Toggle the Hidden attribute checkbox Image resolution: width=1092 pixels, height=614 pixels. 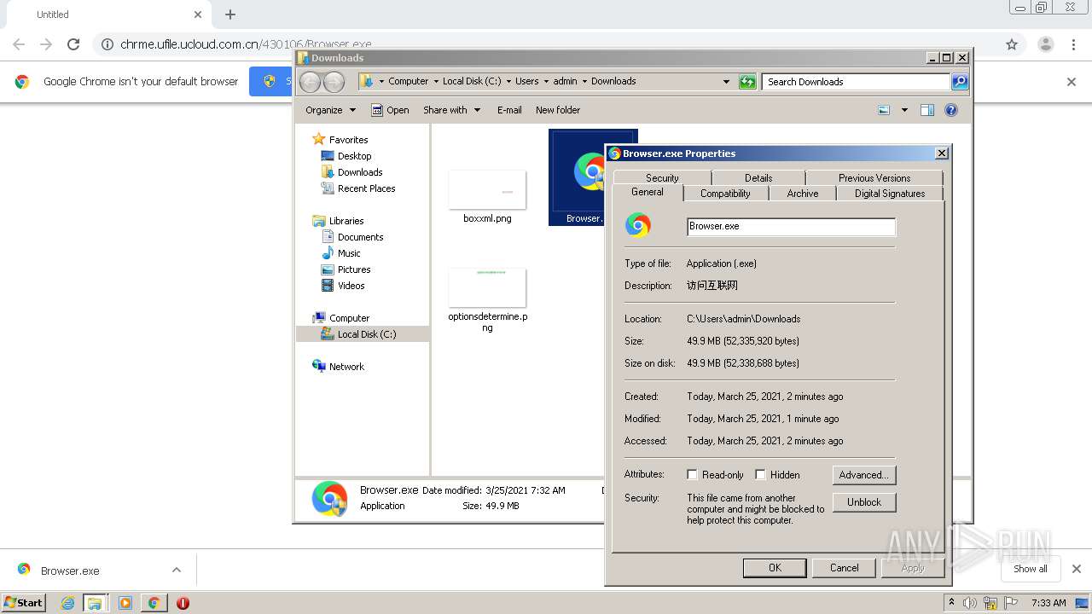[760, 475]
